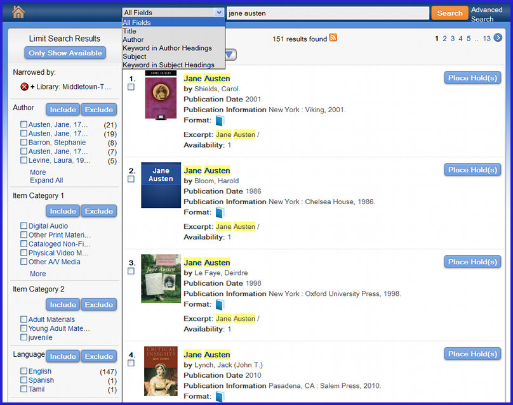Check Physical Video M... category
Viewport: 513px width, 405px height.
[x=23, y=252]
